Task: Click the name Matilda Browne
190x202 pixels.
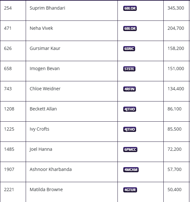Action: point(46,190)
